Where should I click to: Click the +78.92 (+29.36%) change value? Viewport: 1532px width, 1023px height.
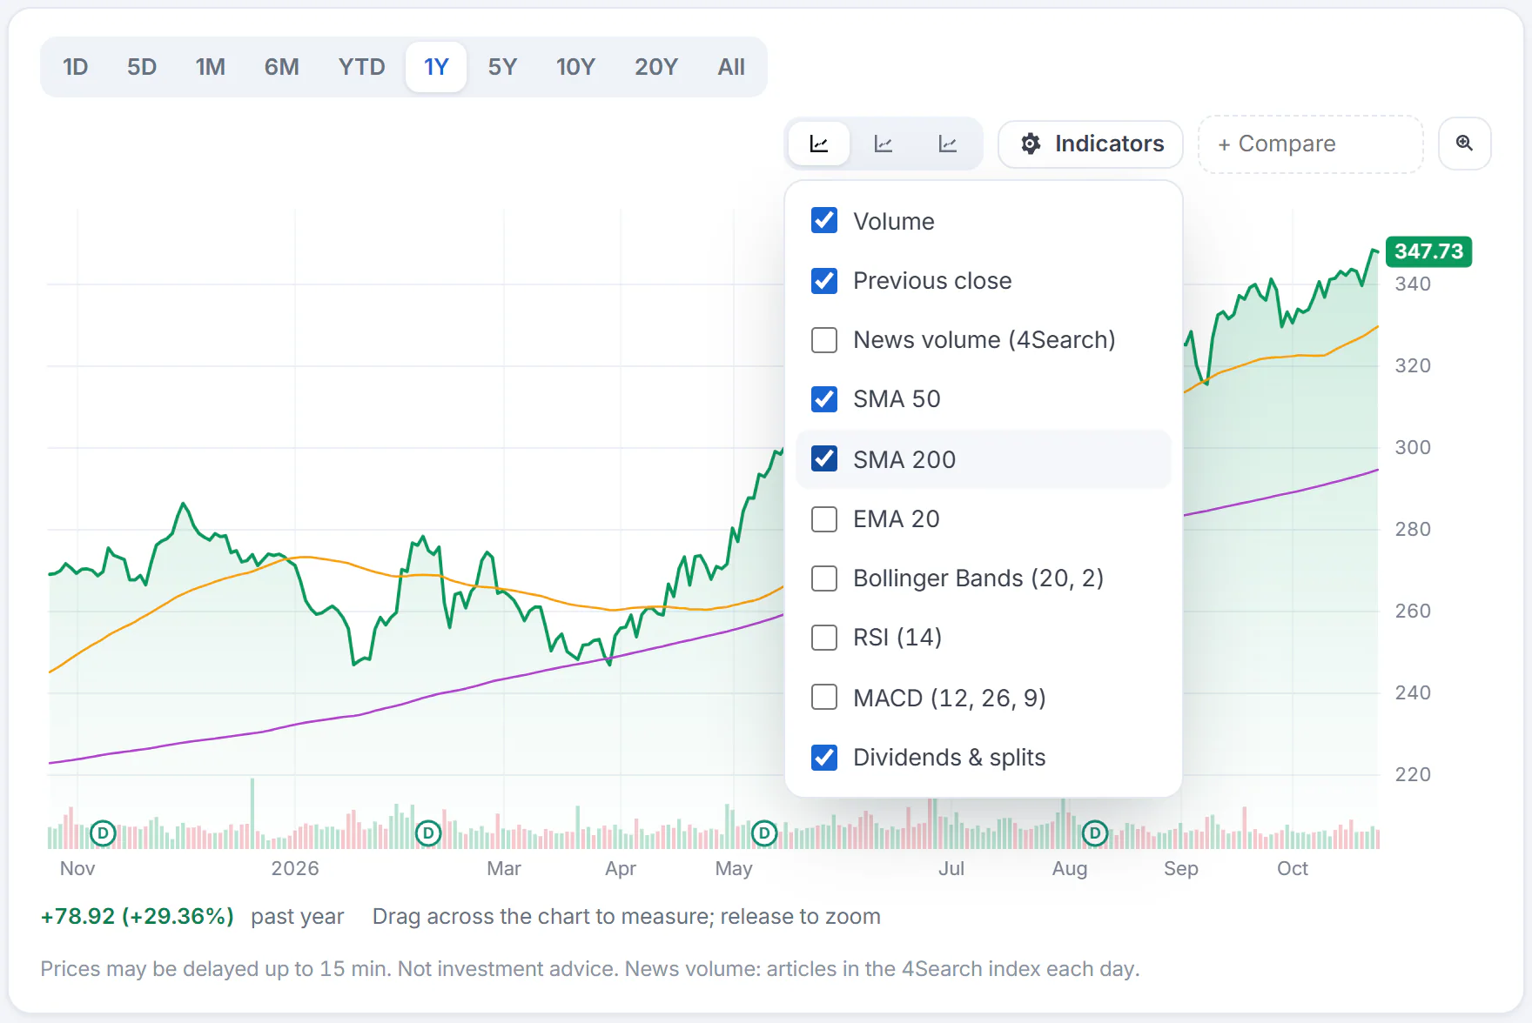coord(138,917)
